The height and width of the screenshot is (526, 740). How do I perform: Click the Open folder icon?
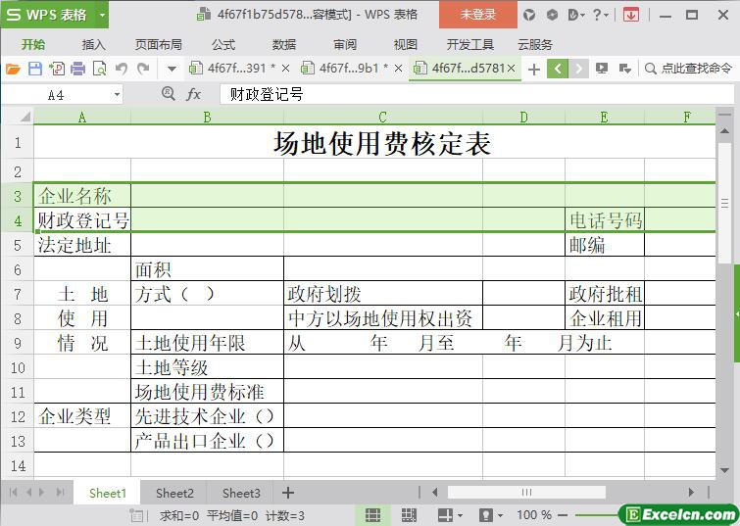13,69
